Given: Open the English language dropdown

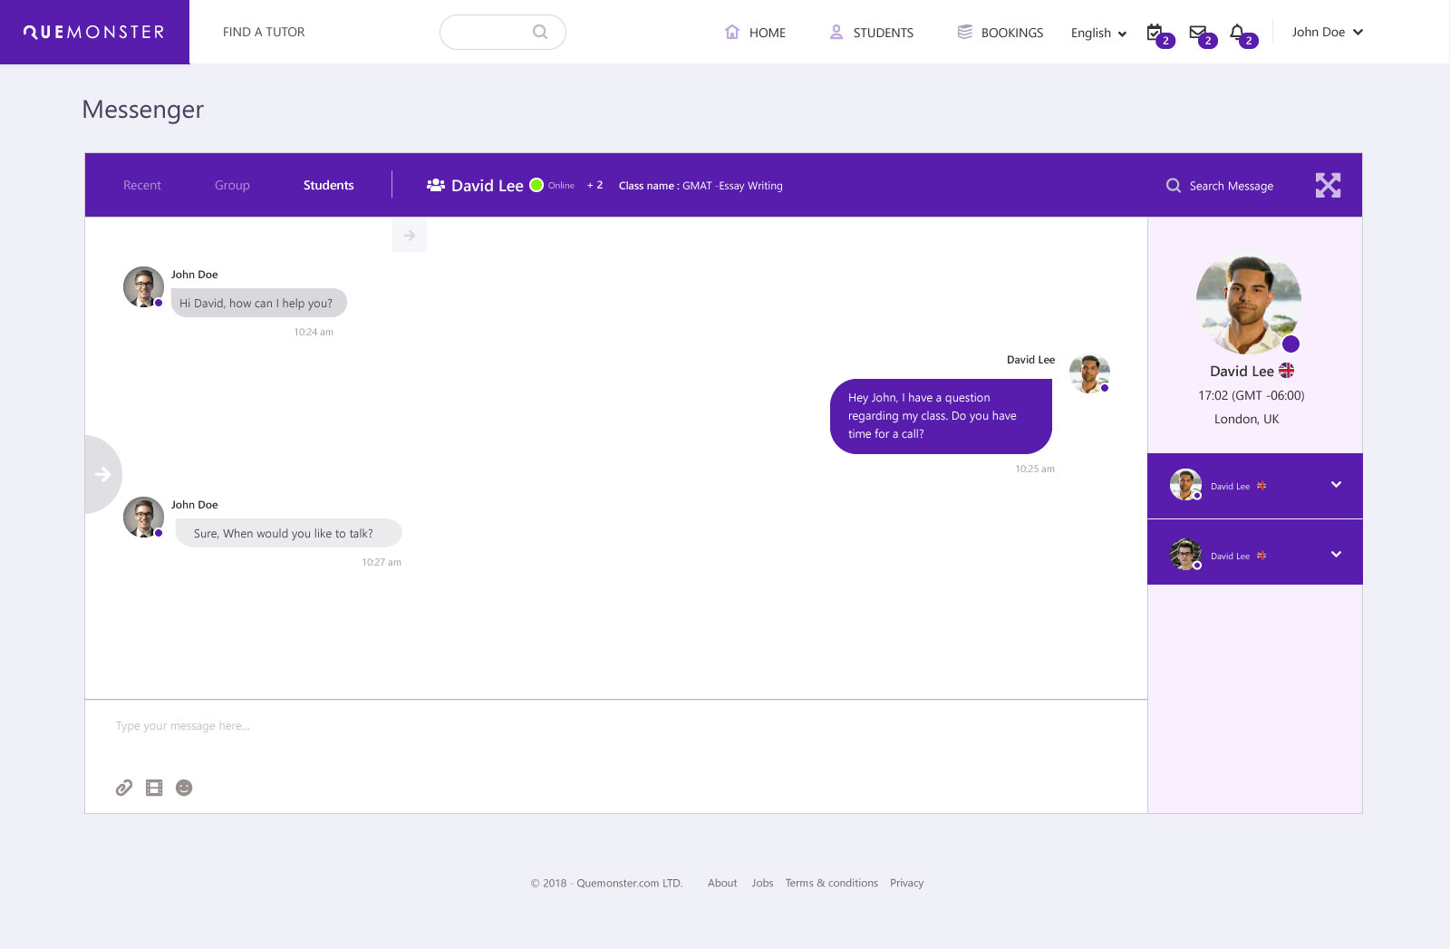Looking at the screenshot, I should pyautogui.click(x=1097, y=33).
